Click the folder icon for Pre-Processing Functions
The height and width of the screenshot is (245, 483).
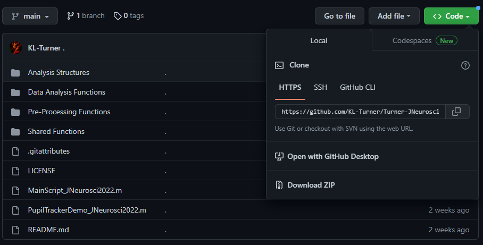click(15, 112)
